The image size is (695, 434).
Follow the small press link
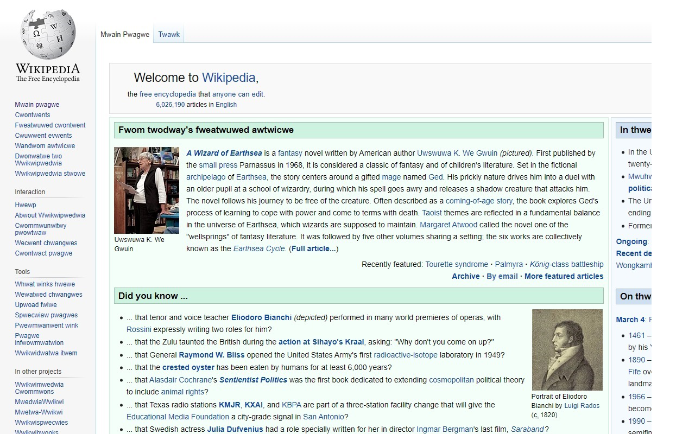tap(218, 165)
